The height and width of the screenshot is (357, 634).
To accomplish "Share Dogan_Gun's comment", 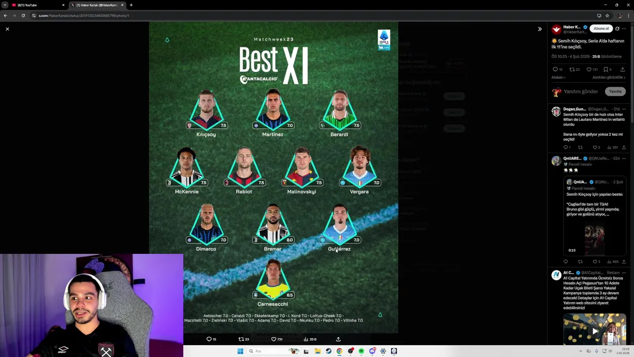I will (624, 147).
